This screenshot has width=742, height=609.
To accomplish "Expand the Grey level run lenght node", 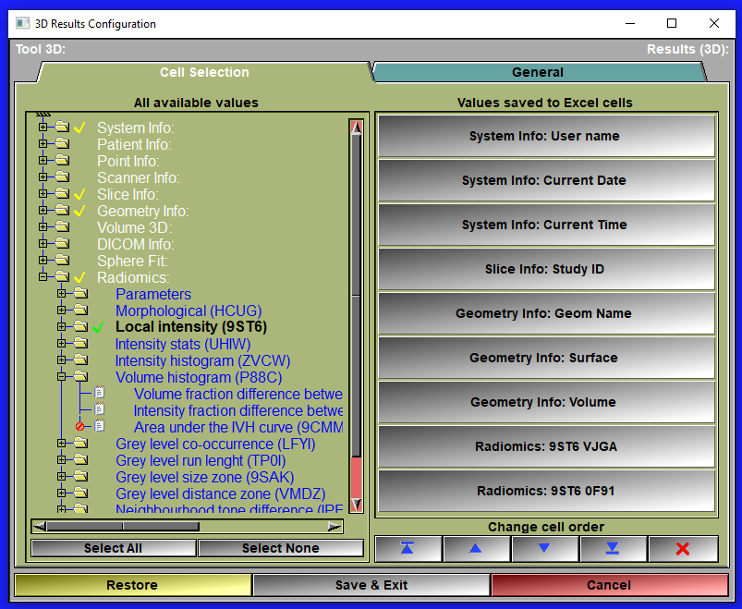I will point(62,459).
